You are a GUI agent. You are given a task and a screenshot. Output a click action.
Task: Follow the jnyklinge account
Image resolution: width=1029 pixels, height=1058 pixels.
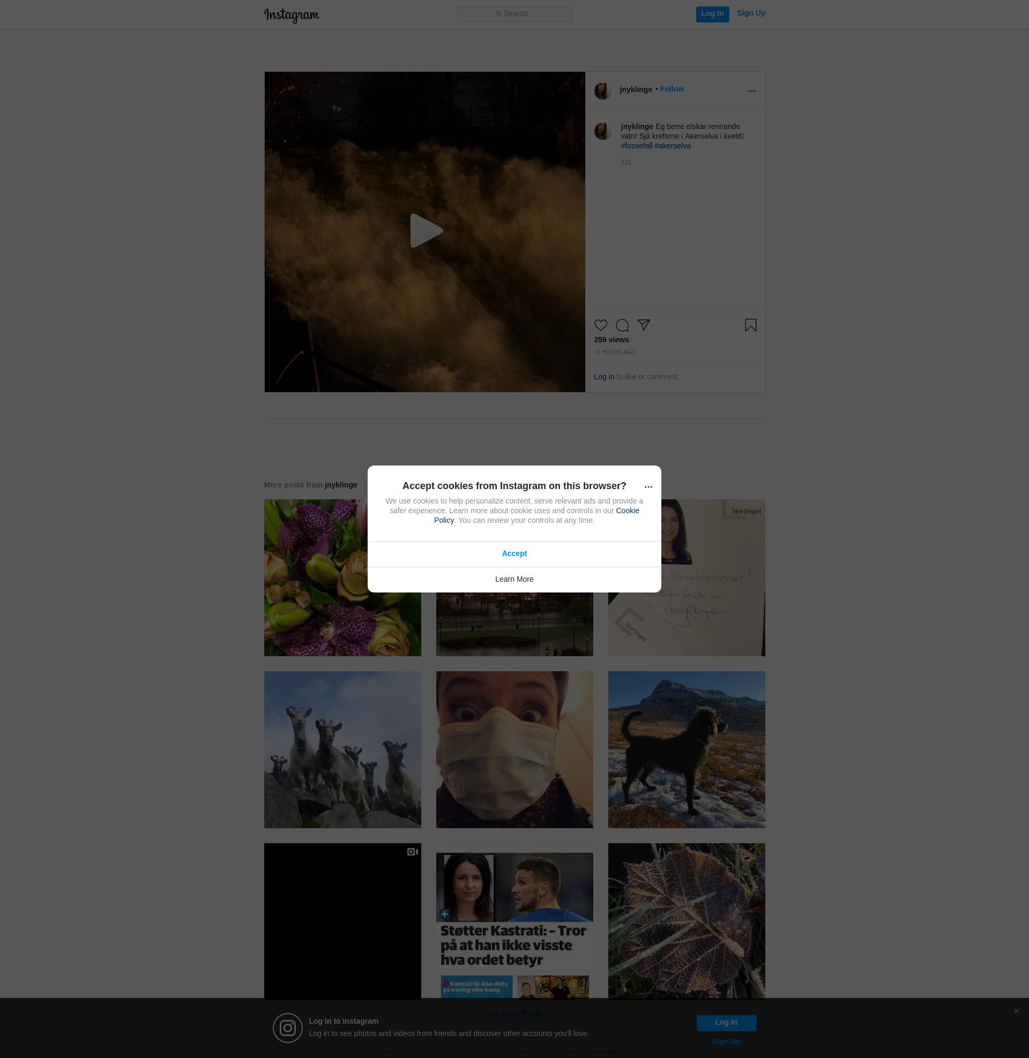click(672, 89)
